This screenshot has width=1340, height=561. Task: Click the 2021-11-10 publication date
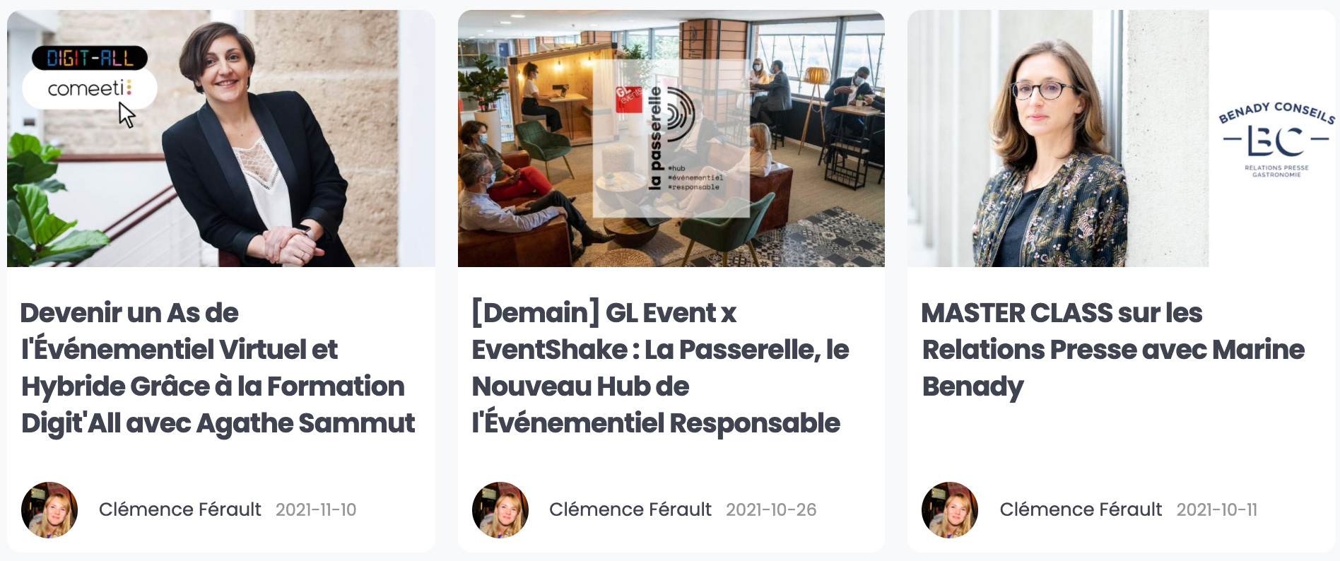click(316, 510)
